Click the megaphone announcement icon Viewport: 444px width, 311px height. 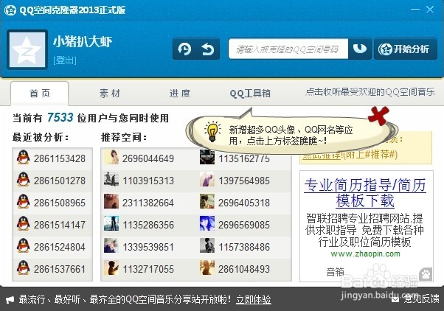coord(10,300)
